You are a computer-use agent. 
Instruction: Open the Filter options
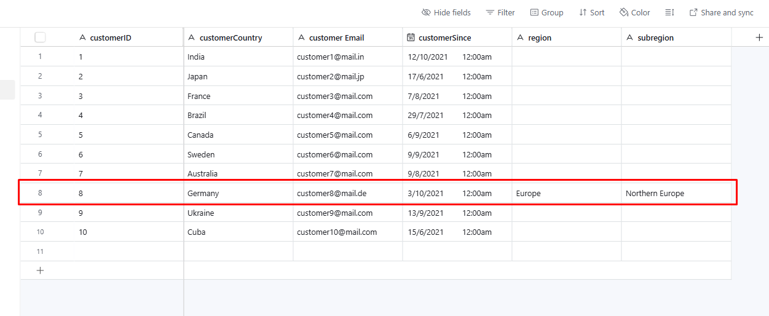click(x=500, y=12)
